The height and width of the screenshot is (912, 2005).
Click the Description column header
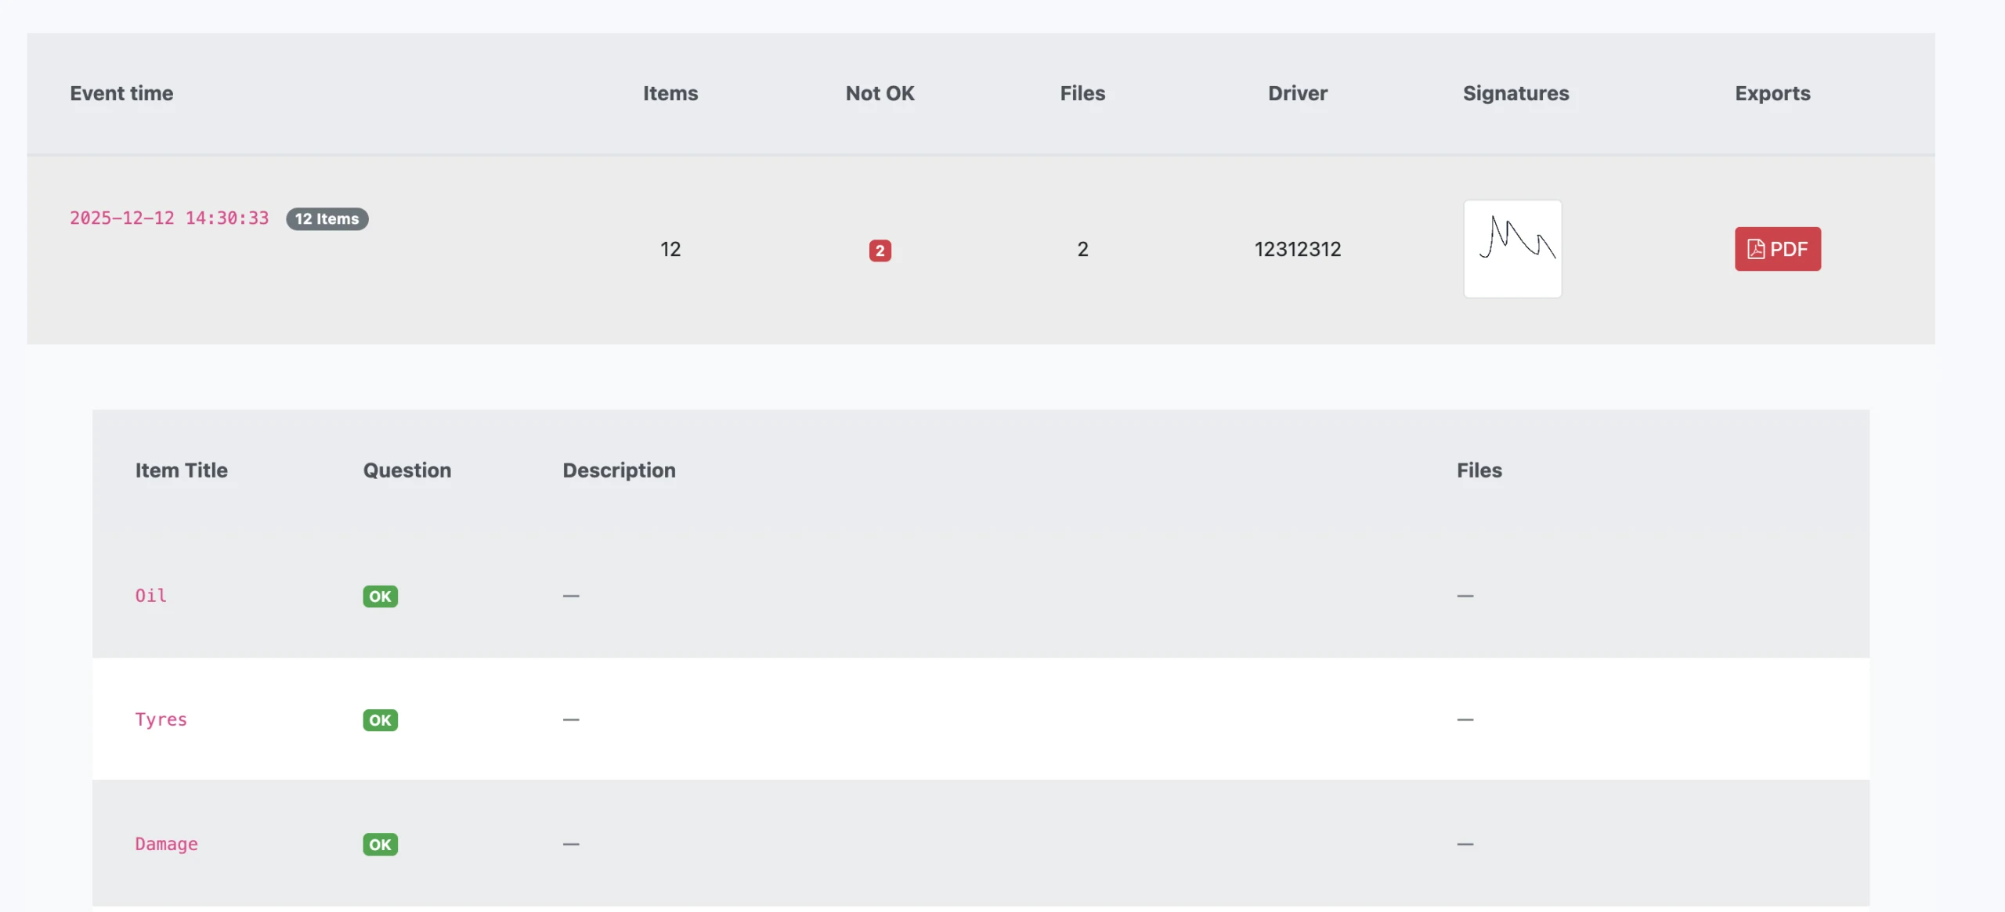click(x=619, y=470)
